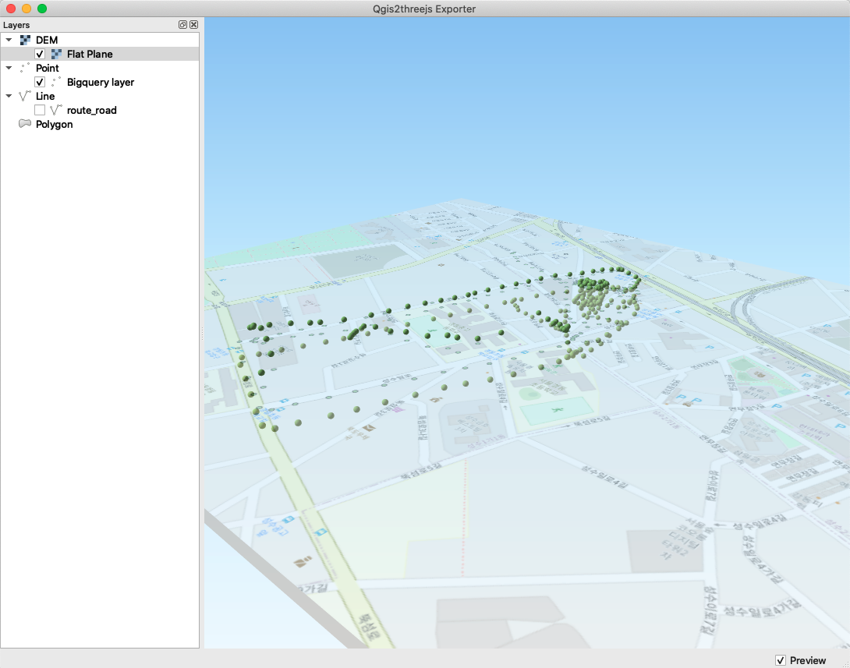Click the Line geometry icon beside Line
The image size is (850, 668).
[24, 96]
